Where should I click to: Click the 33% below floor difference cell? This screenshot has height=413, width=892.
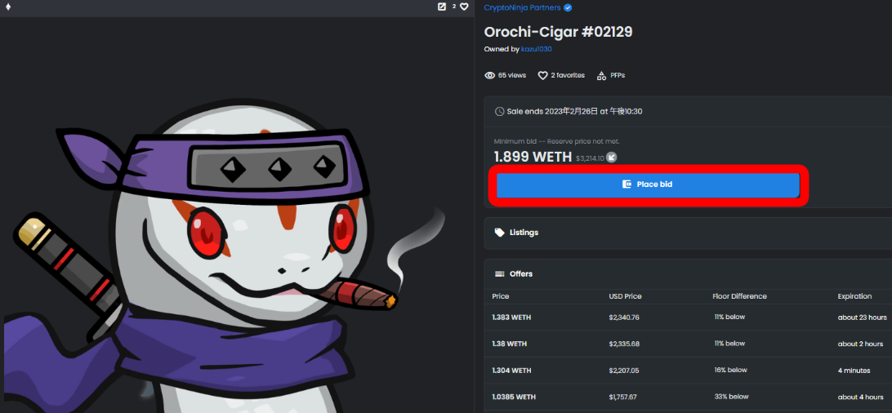pyautogui.click(x=732, y=397)
